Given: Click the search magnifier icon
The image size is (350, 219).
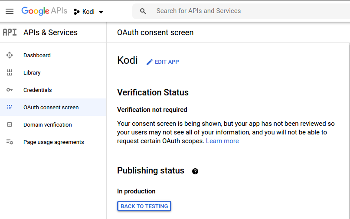Looking at the screenshot, I should tap(143, 11).
